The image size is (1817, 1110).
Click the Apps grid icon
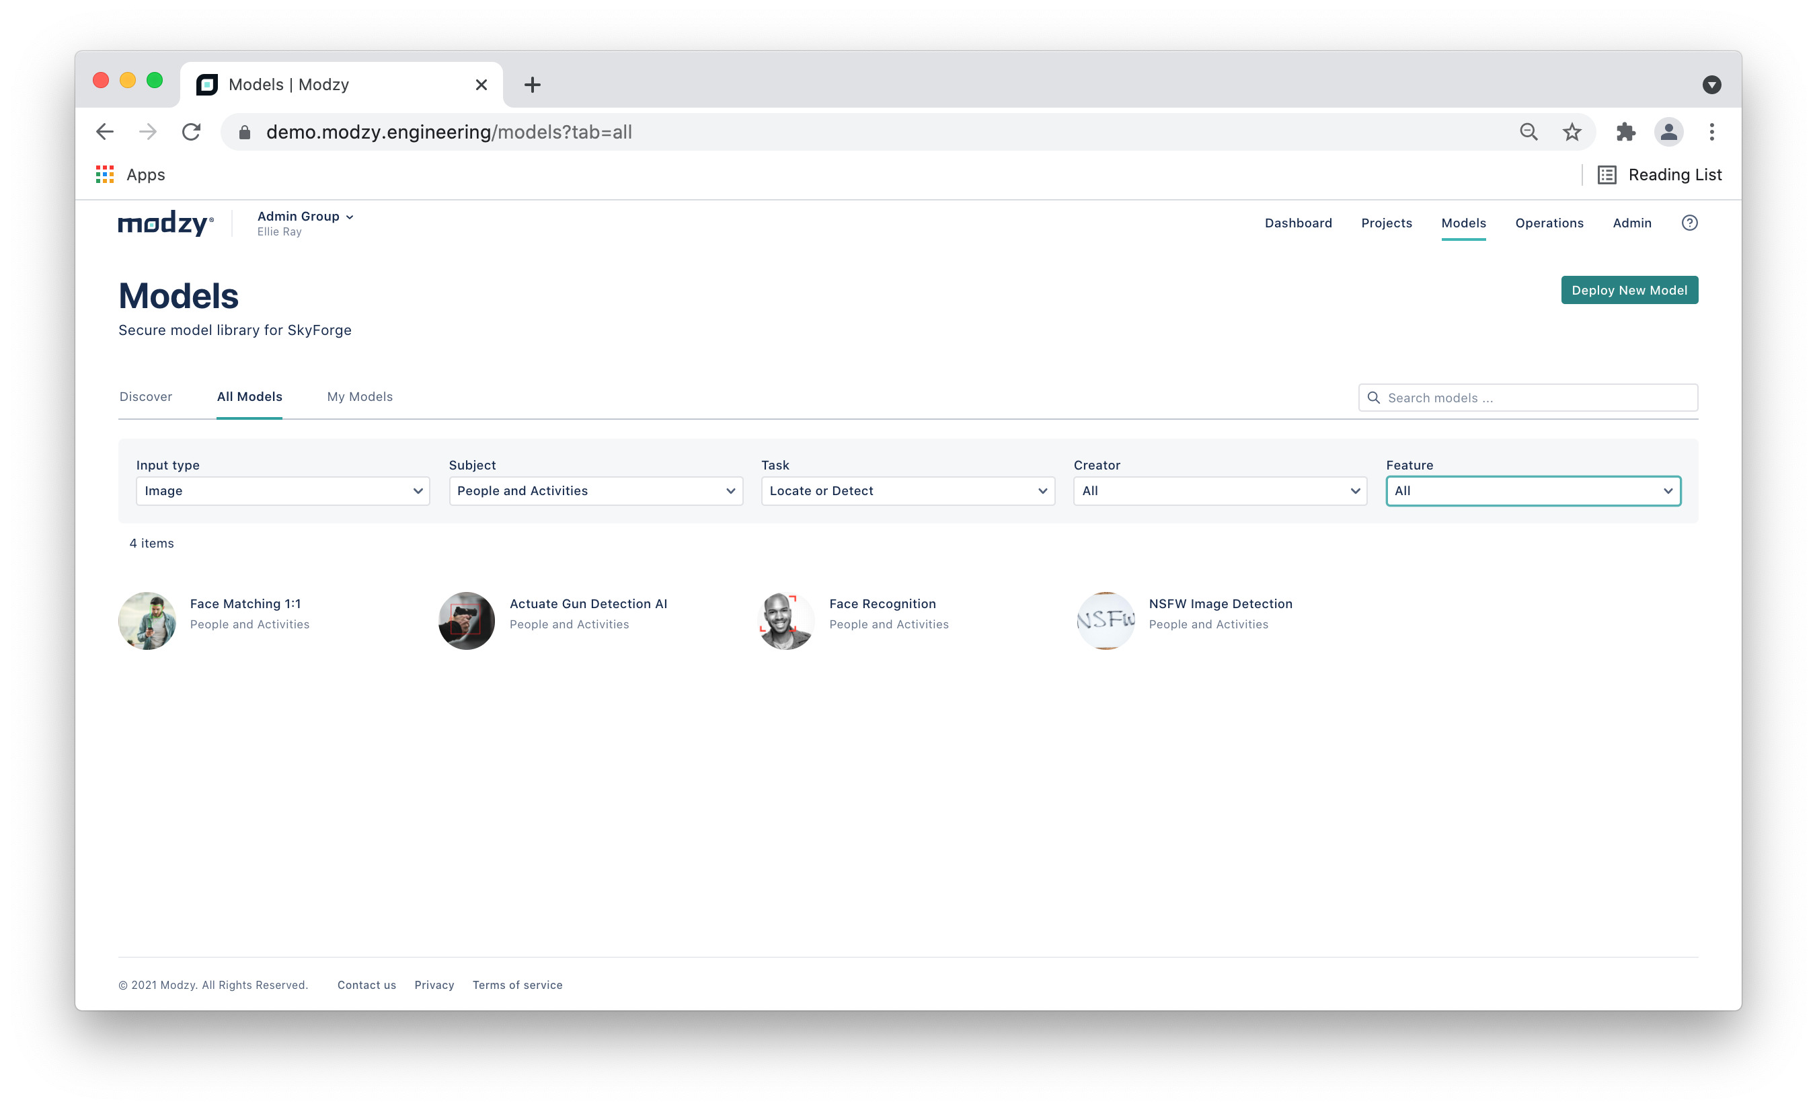tap(105, 175)
